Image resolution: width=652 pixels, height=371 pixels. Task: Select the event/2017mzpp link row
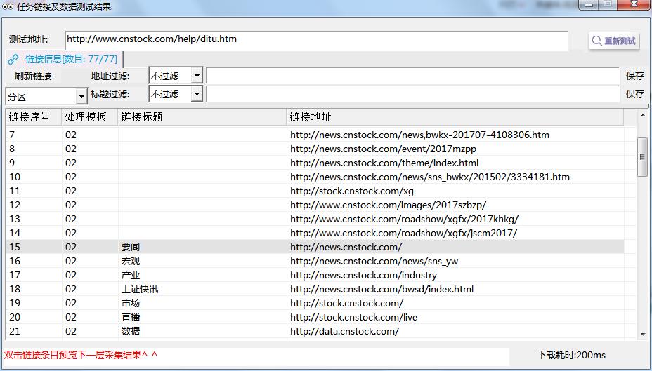point(315,149)
